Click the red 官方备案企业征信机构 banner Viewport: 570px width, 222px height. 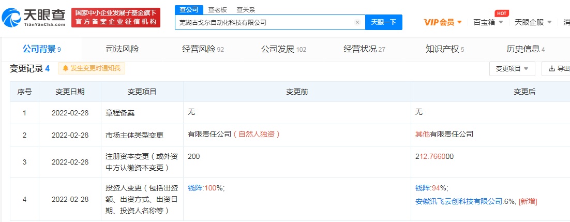coord(115,18)
